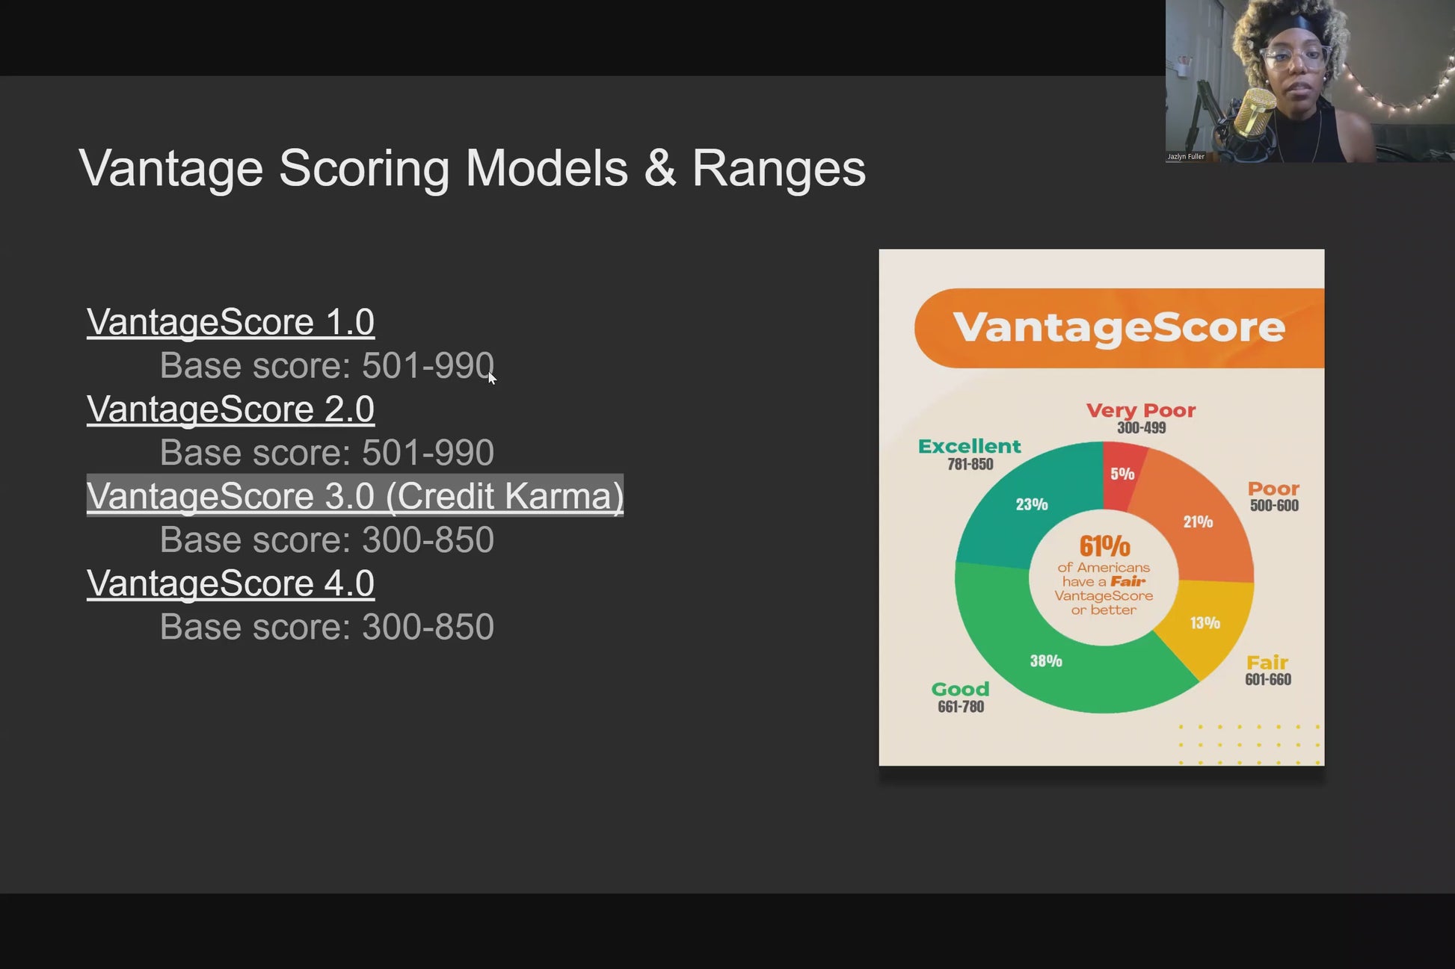Click the Good 661-780 label
The height and width of the screenshot is (969, 1455).
pyautogui.click(x=961, y=697)
